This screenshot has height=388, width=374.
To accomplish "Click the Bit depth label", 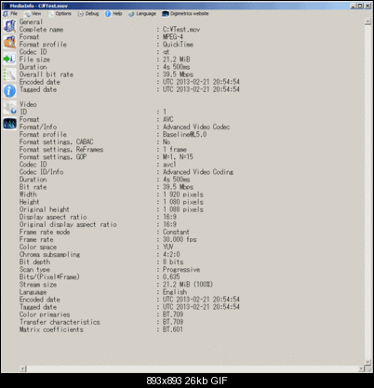I will 34,262.
